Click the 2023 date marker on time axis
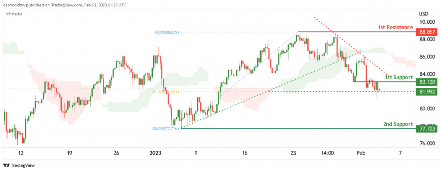Image resolution: width=442 pixels, height=171 pixels. tap(155, 153)
